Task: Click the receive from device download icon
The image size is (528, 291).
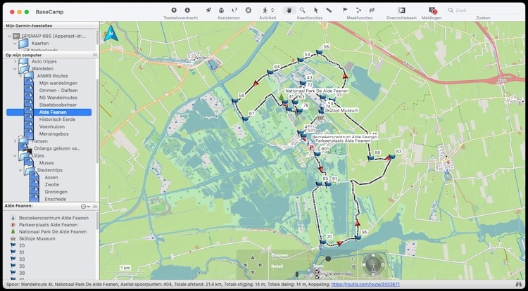Action: (187, 11)
